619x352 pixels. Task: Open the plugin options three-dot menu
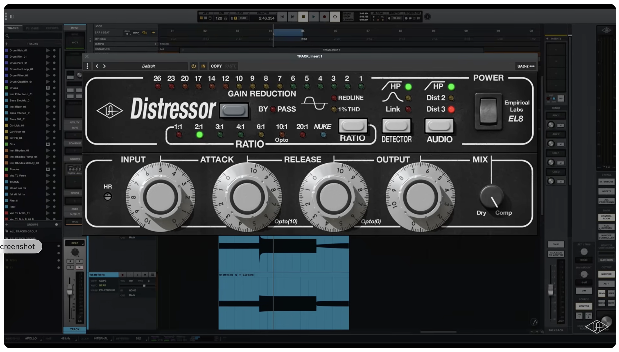tap(87, 66)
